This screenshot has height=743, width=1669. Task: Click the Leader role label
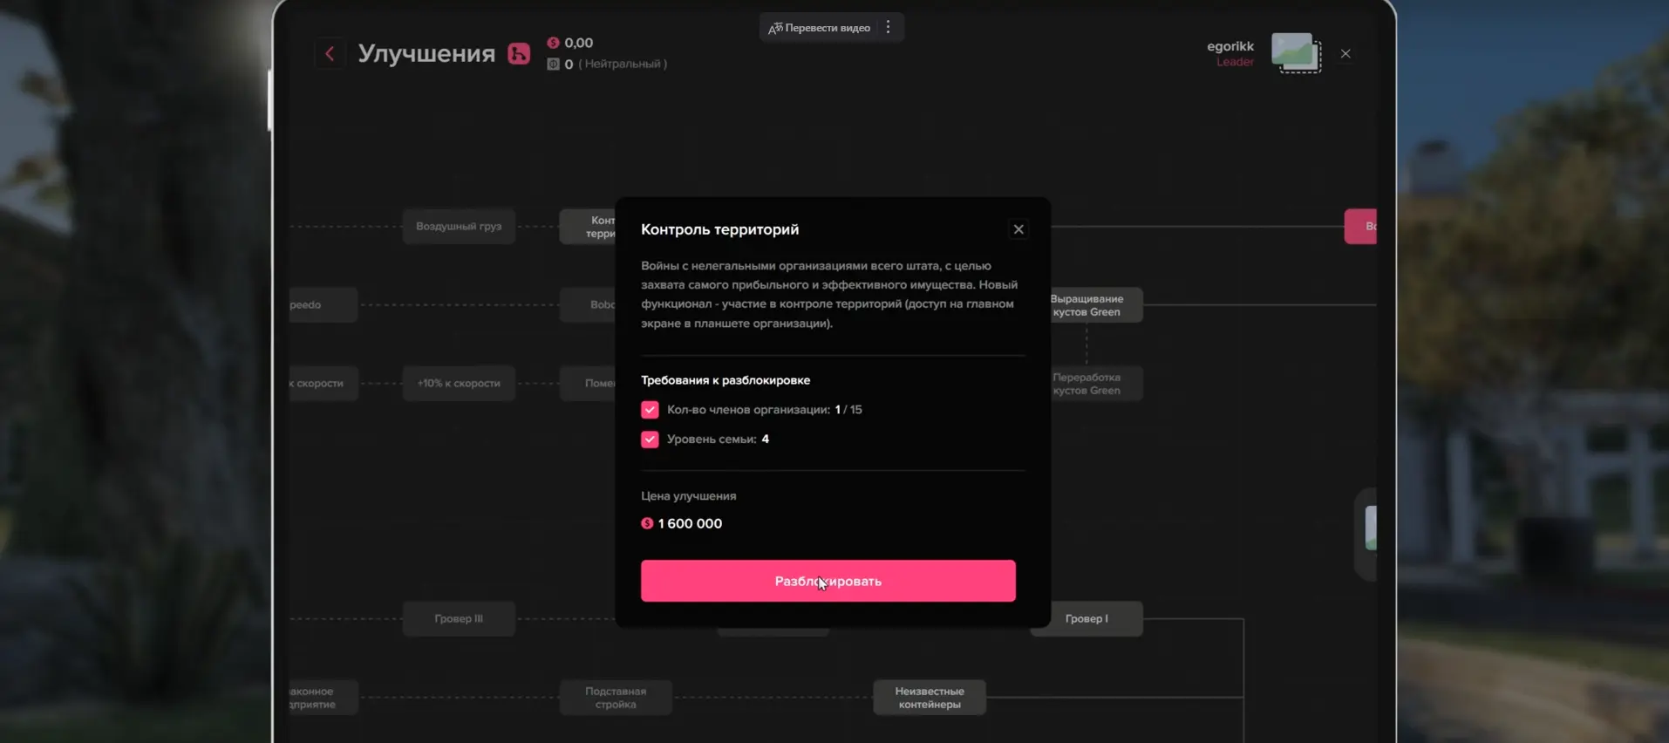(x=1236, y=62)
